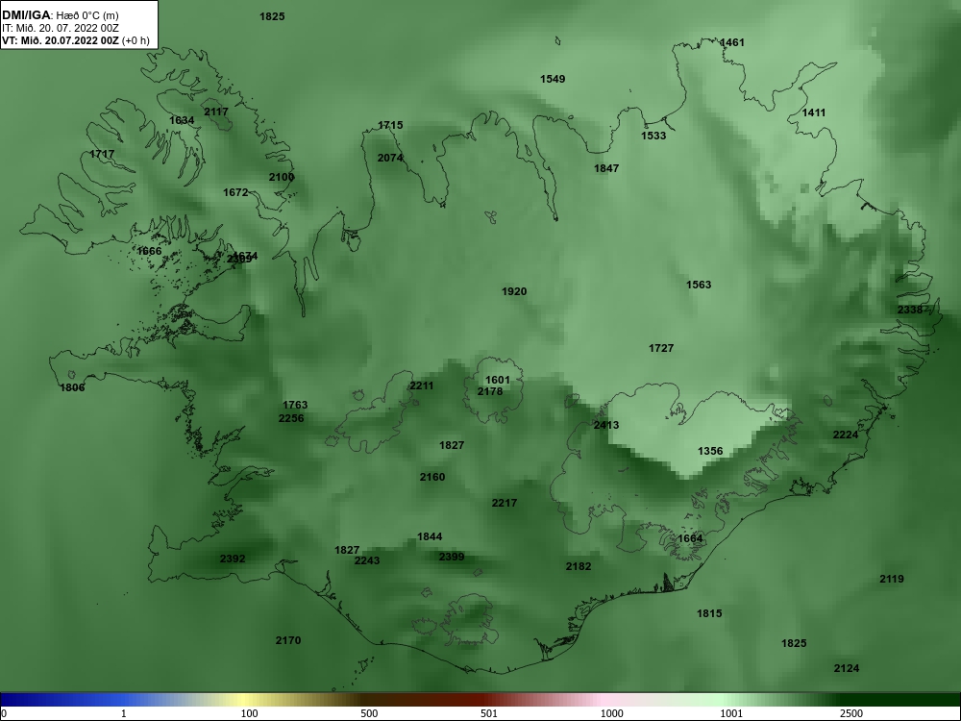961x721 pixels.
Task: Select the 1664 map value
Action: point(690,538)
